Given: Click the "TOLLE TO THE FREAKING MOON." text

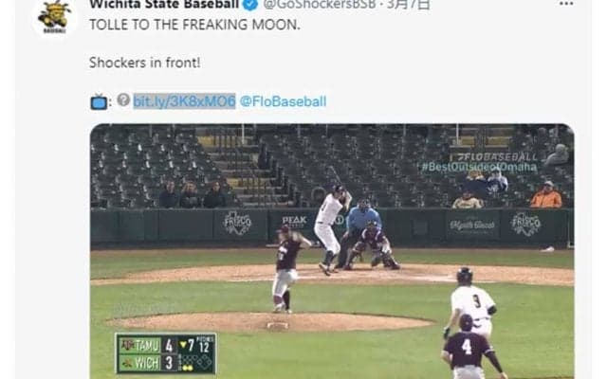Looking at the screenshot, I should point(194,25).
